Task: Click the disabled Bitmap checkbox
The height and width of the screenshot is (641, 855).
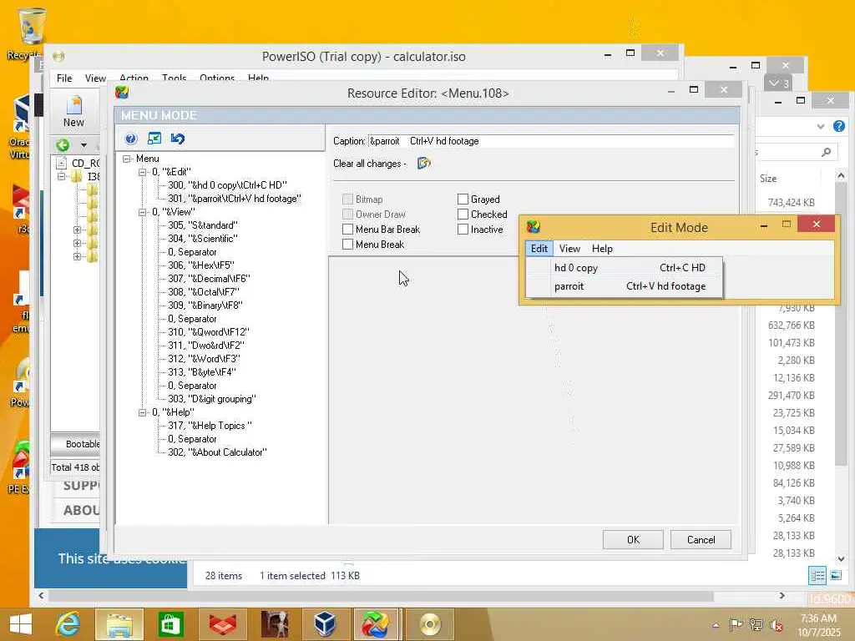Action: (348, 199)
